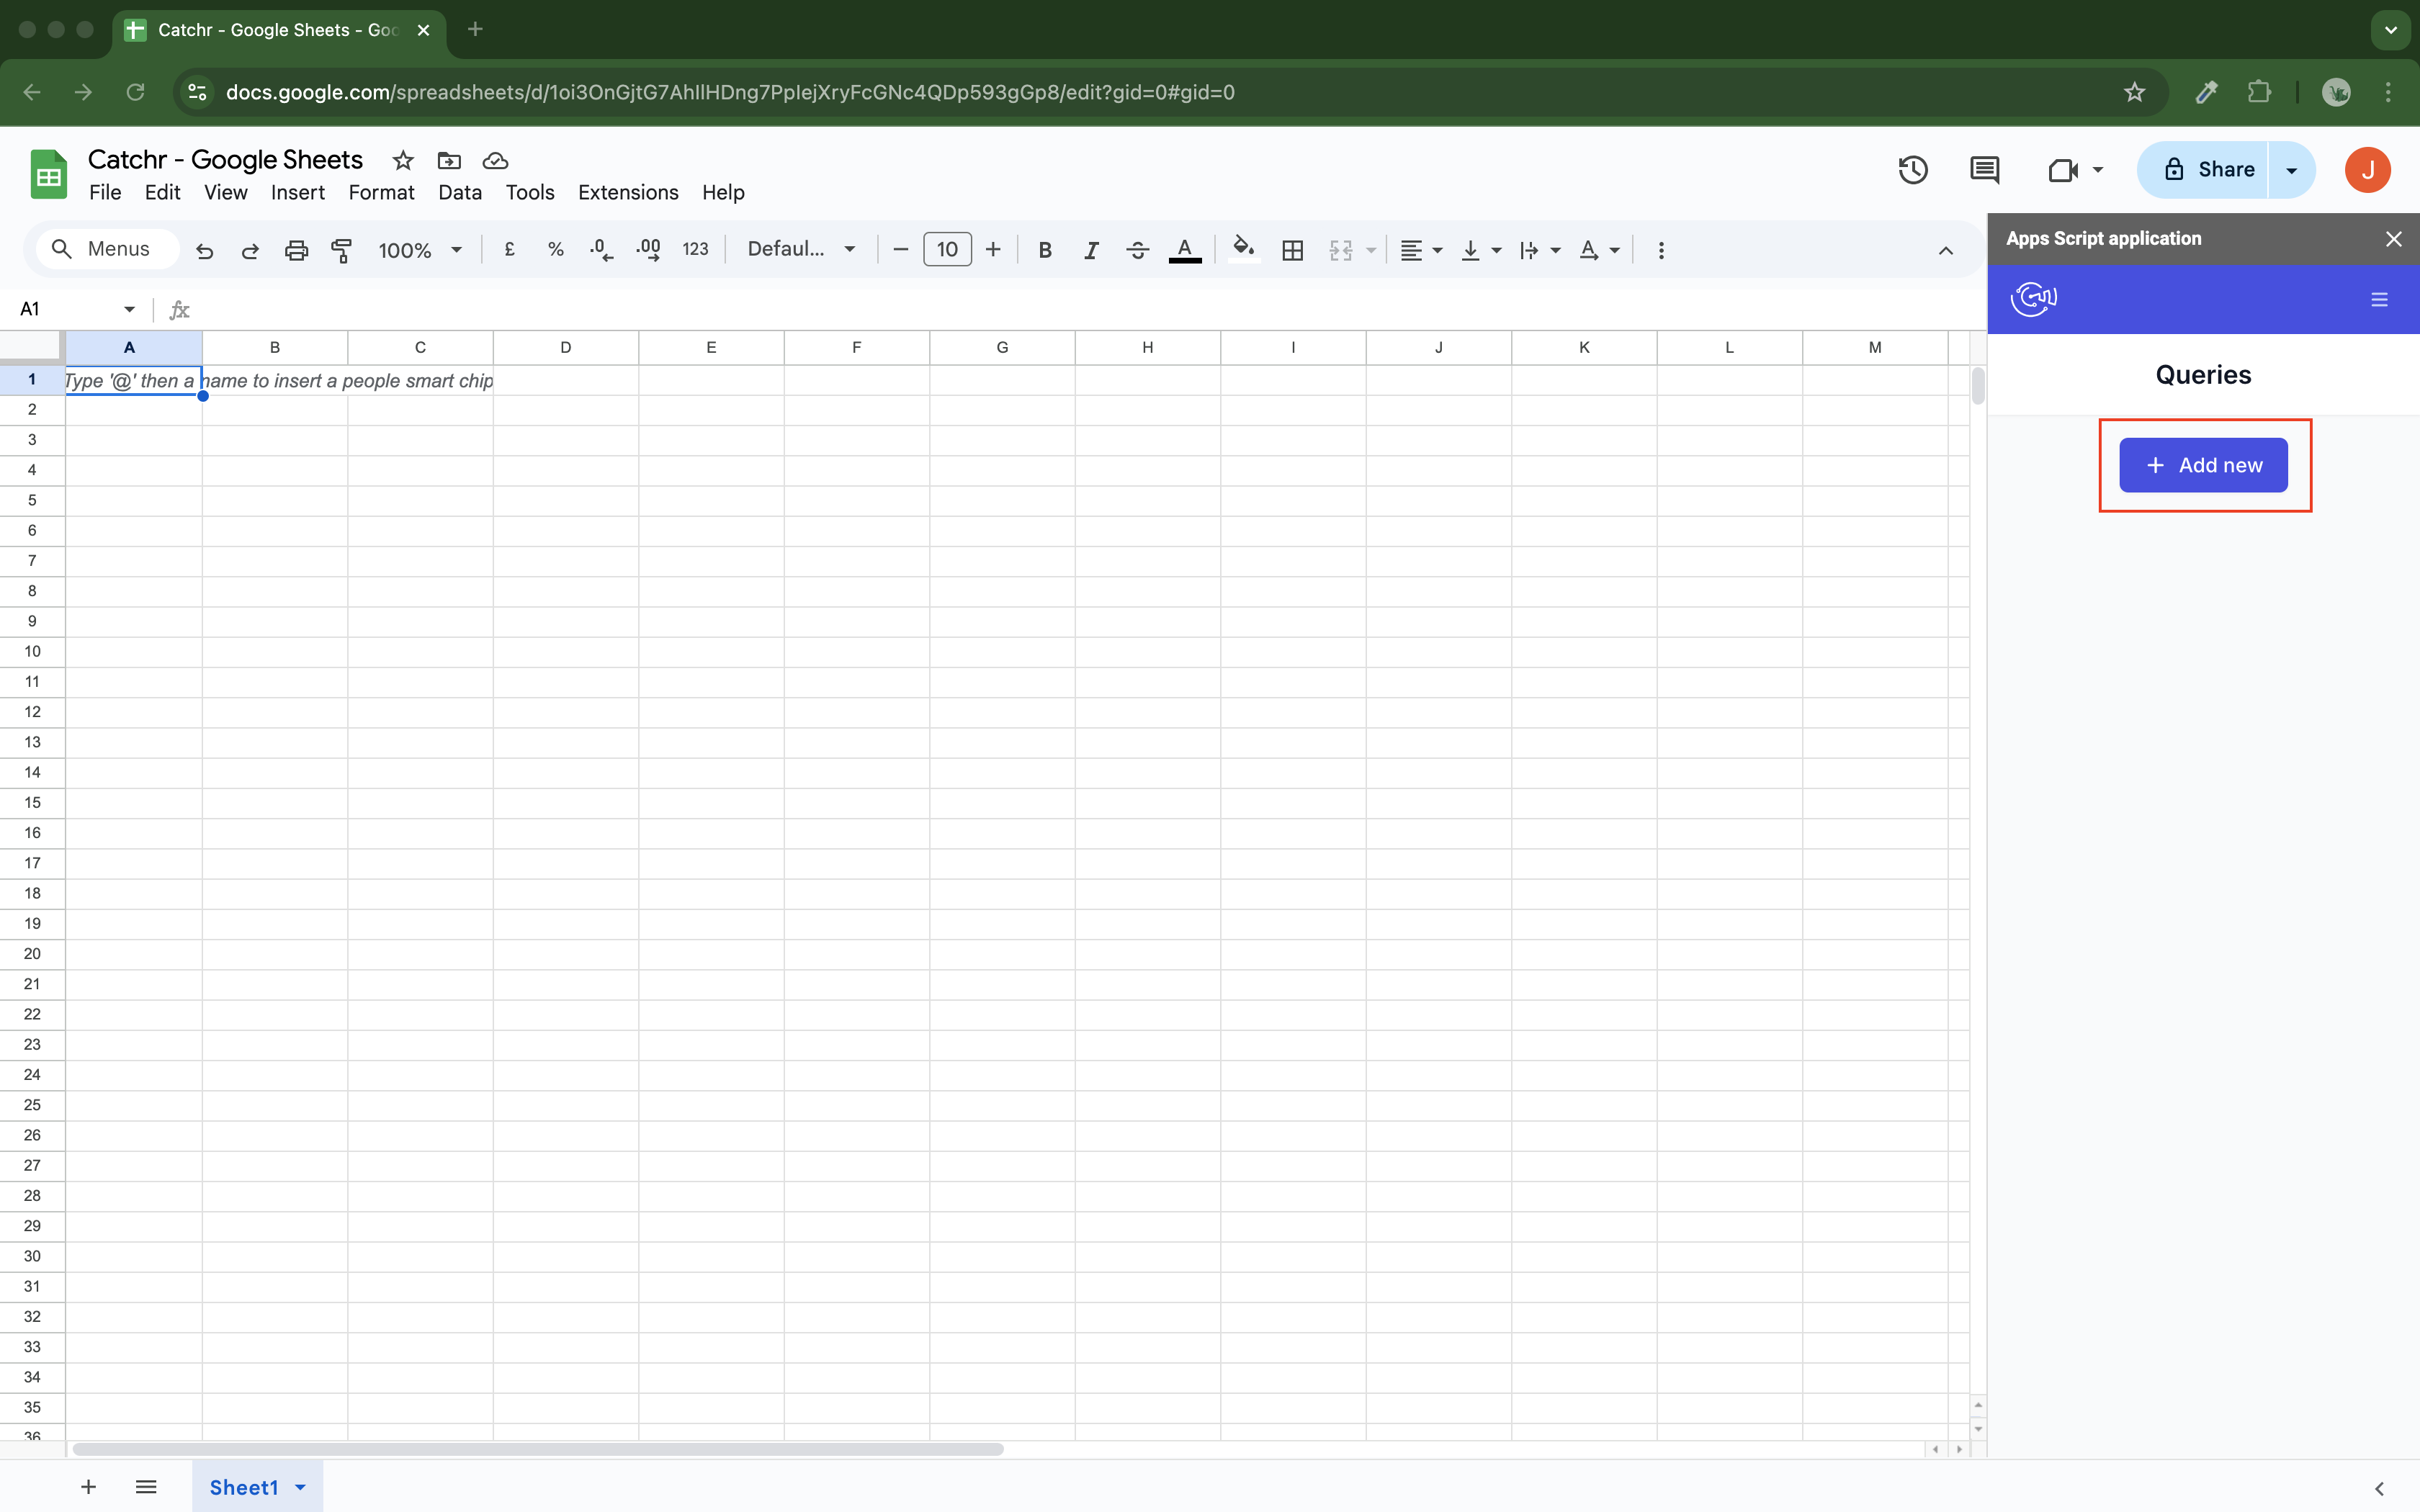Collapse the menus with the chevron-up

1945,250
